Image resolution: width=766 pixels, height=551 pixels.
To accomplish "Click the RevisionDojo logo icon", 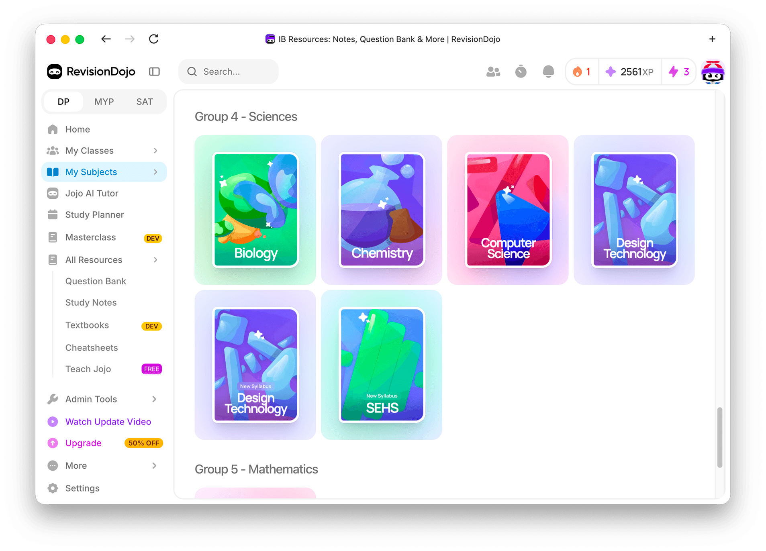I will pos(55,71).
